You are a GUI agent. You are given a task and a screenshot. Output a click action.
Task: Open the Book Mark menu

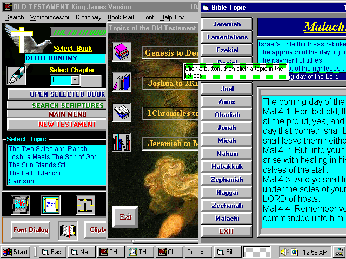click(122, 17)
